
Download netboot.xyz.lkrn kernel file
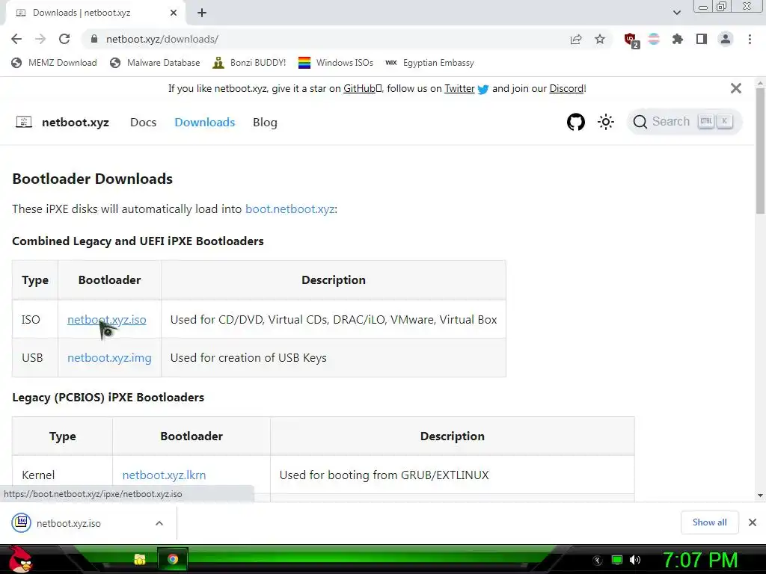pos(164,475)
